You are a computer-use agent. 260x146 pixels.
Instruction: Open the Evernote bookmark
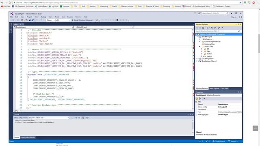pos(65,6)
